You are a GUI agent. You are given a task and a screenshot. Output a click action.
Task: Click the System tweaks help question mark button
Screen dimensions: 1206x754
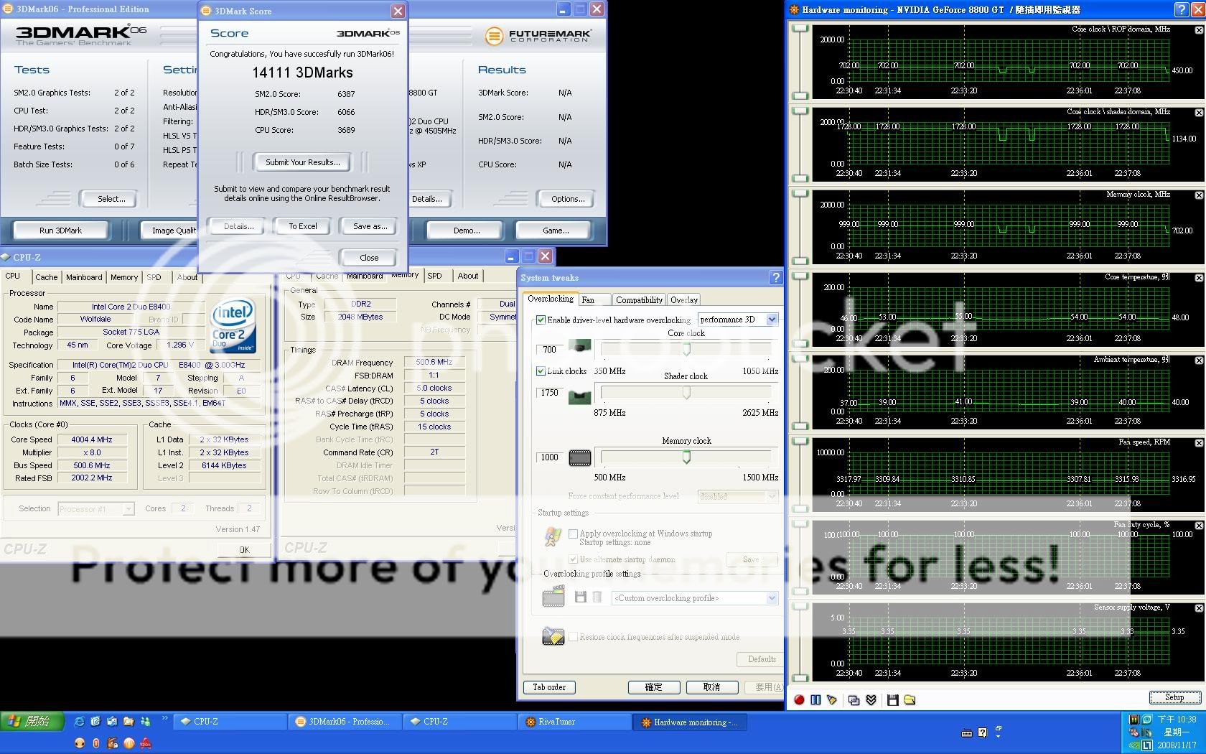[775, 277]
